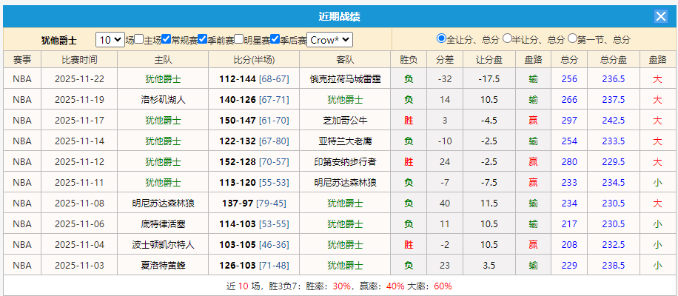Open the match count dropdown showing 10
678x296 pixels.
[110, 40]
